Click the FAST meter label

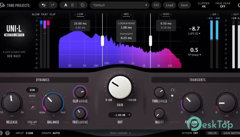(x=45, y=14)
